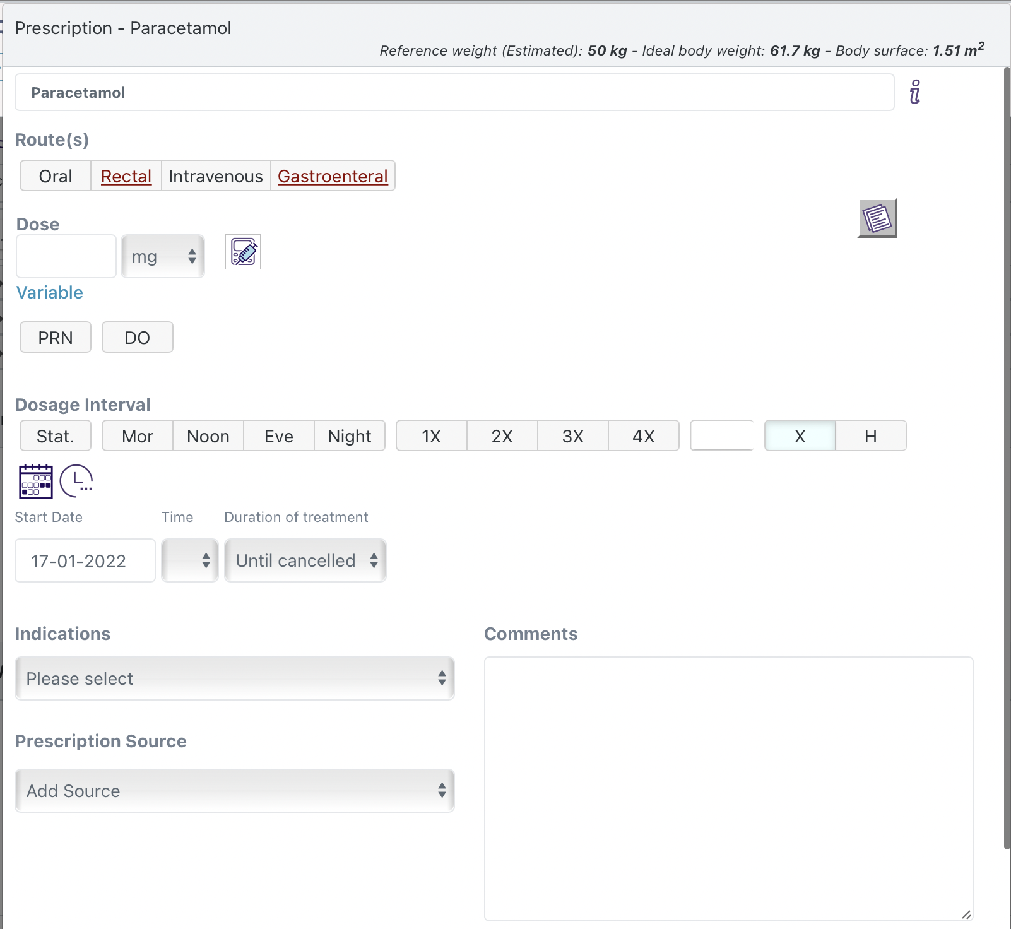Viewport: 1011px width, 929px height.
Task: Select the Intravenous route
Action: [x=216, y=176]
